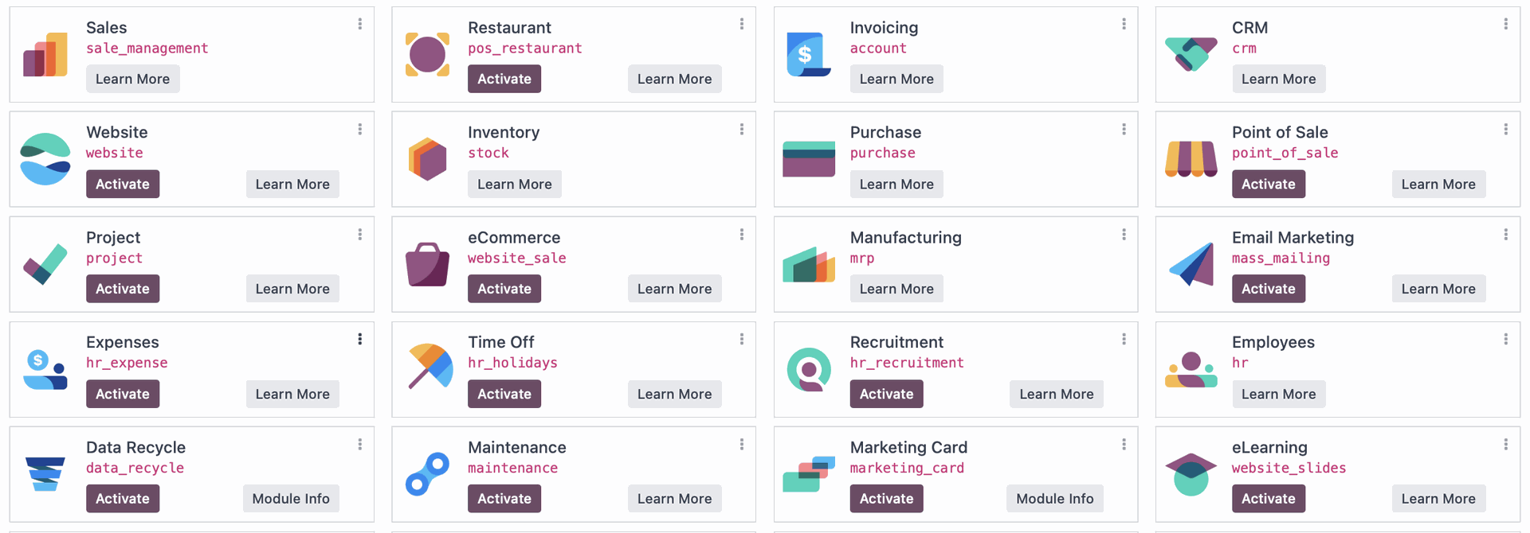Viewport: 1530px width, 533px height.
Task: Click the eLearning graduation cap icon
Action: tap(1191, 473)
